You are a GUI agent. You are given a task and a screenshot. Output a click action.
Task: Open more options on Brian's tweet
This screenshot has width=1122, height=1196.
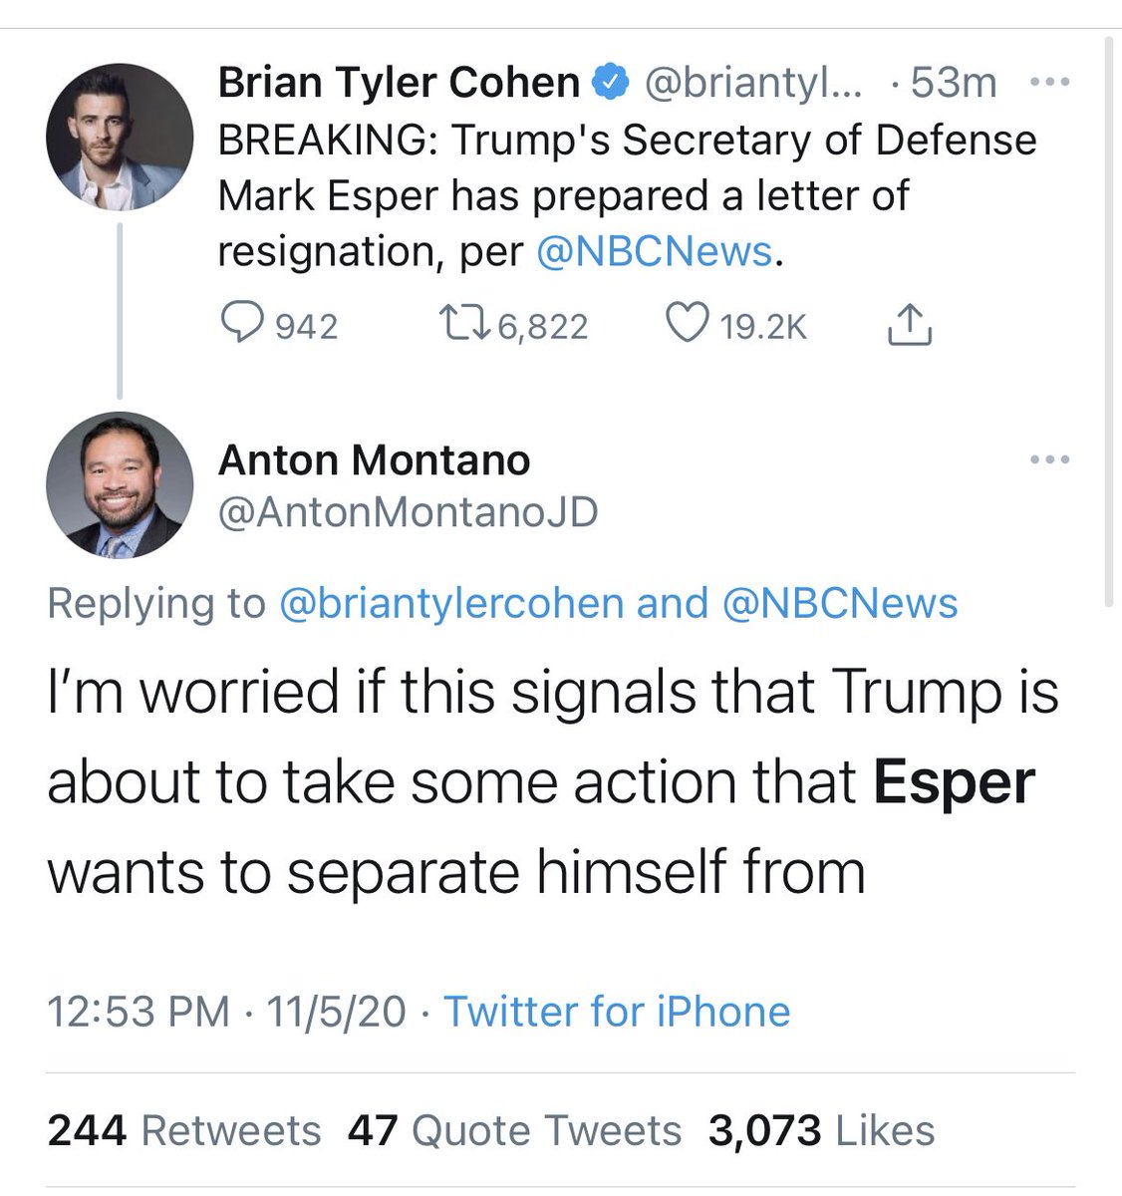(1049, 83)
